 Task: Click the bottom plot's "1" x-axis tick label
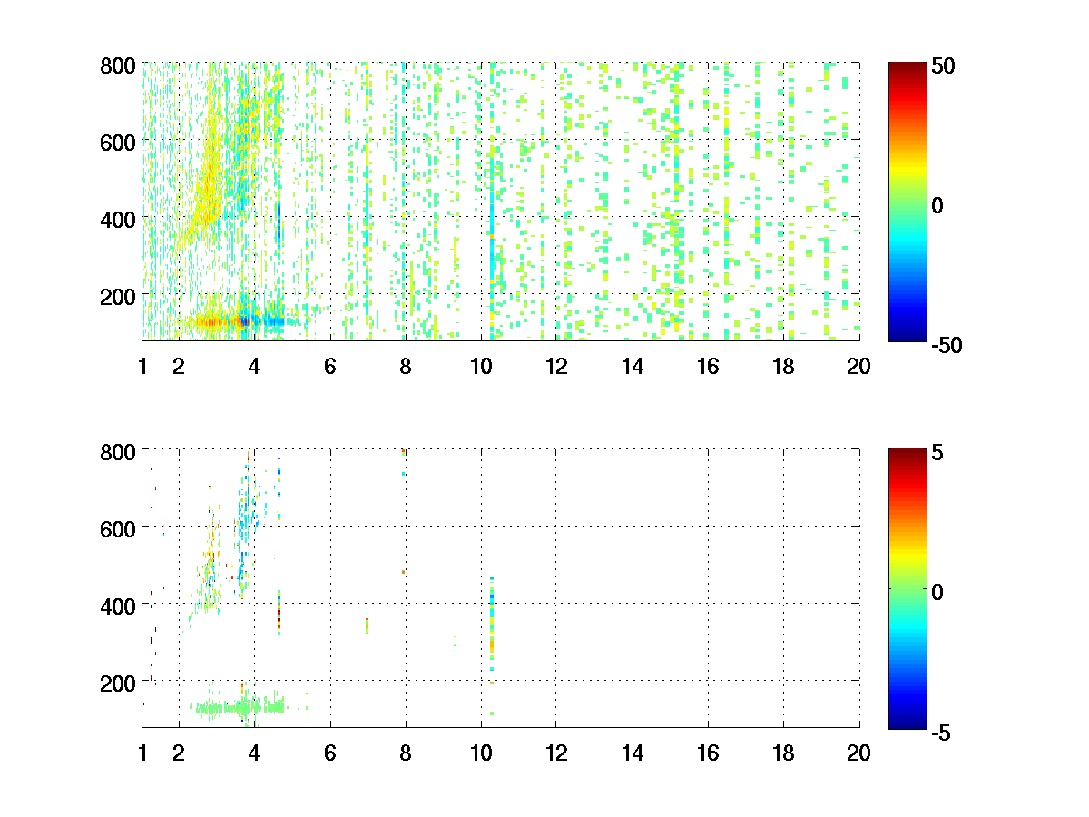[142, 753]
